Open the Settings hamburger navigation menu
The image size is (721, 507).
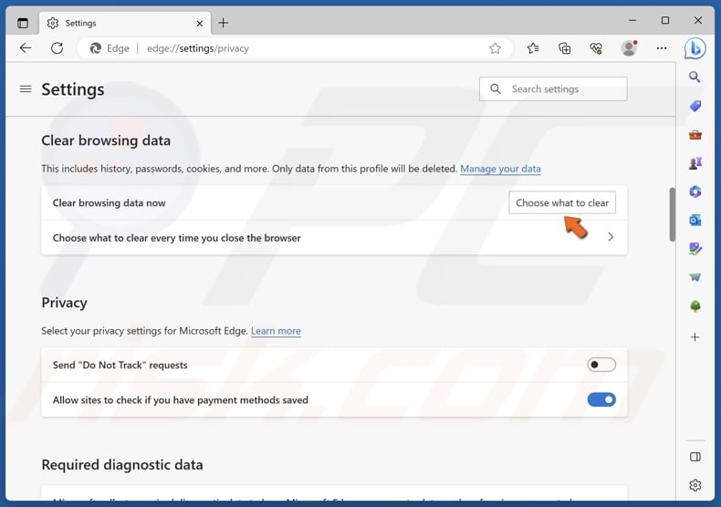pos(26,89)
